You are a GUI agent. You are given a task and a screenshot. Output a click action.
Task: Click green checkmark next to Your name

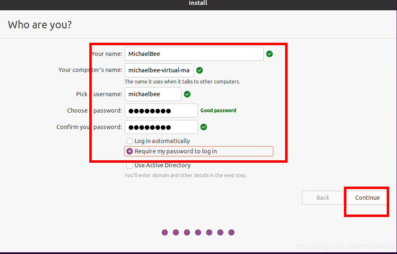pyautogui.click(x=269, y=54)
